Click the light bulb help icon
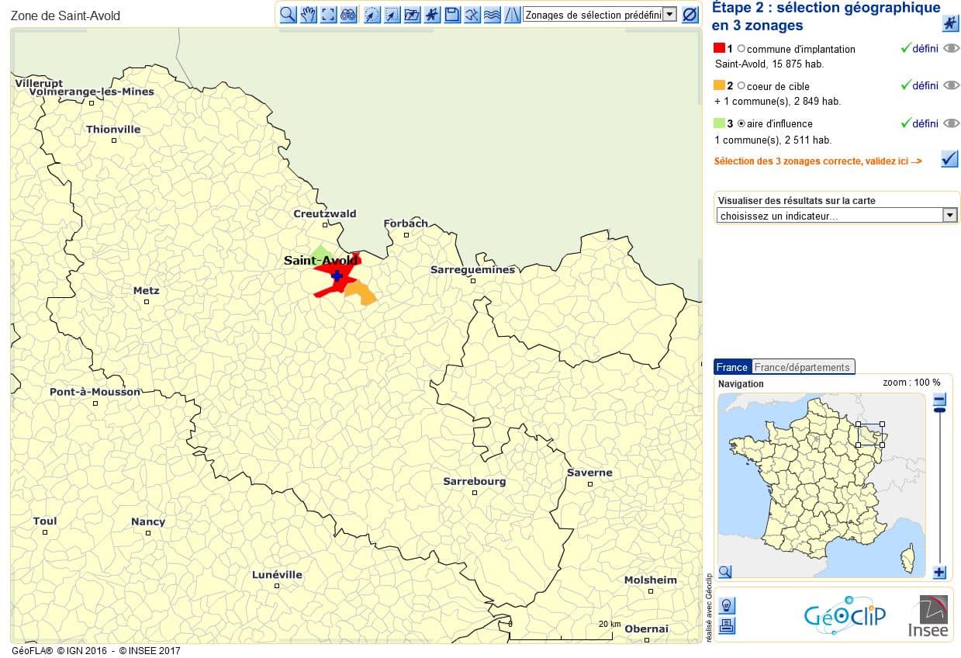The width and height of the screenshot is (961, 658). (x=727, y=605)
